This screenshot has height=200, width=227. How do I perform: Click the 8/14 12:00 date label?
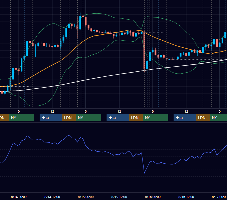(x=52, y=197)
